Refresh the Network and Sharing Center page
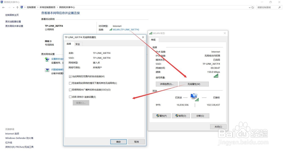284x152 pixels. pos(253,7)
